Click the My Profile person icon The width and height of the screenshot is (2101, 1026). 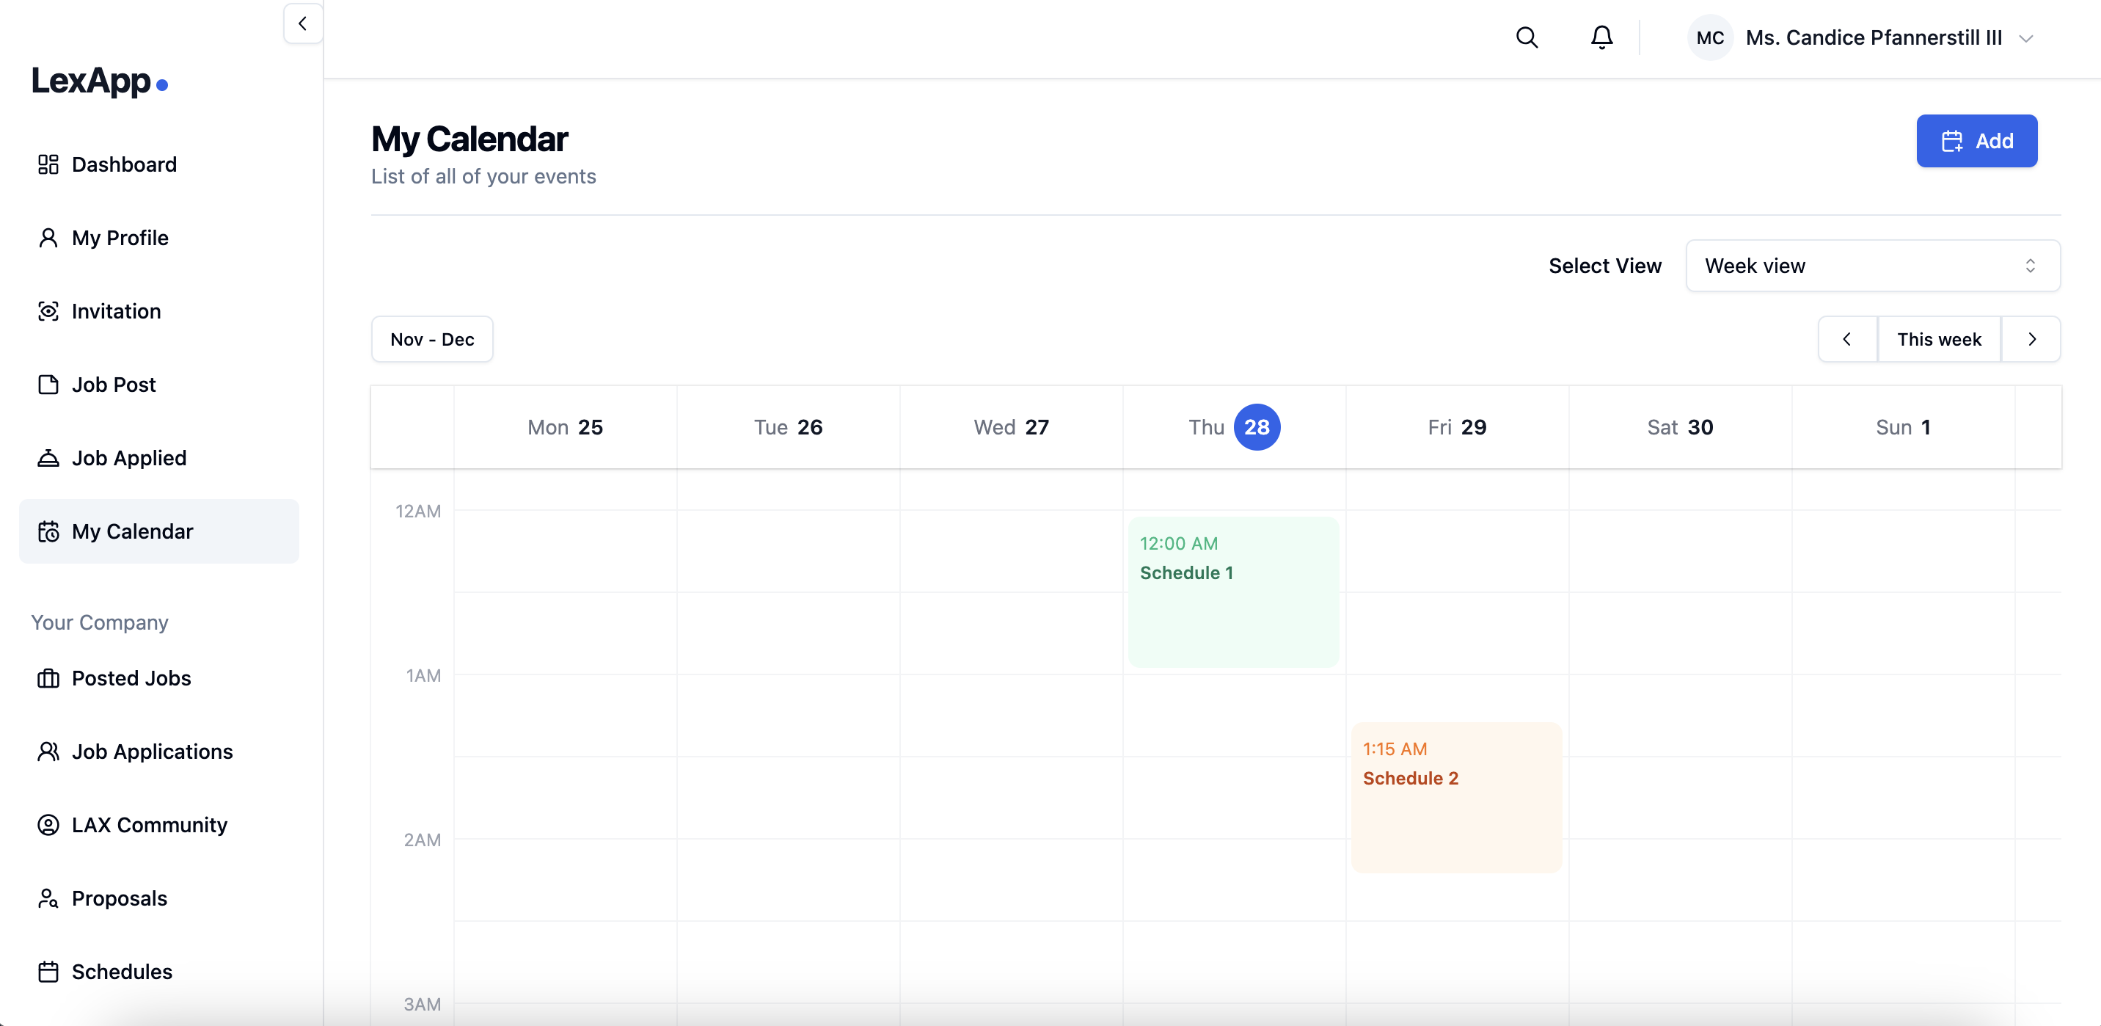(x=48, y=238)
